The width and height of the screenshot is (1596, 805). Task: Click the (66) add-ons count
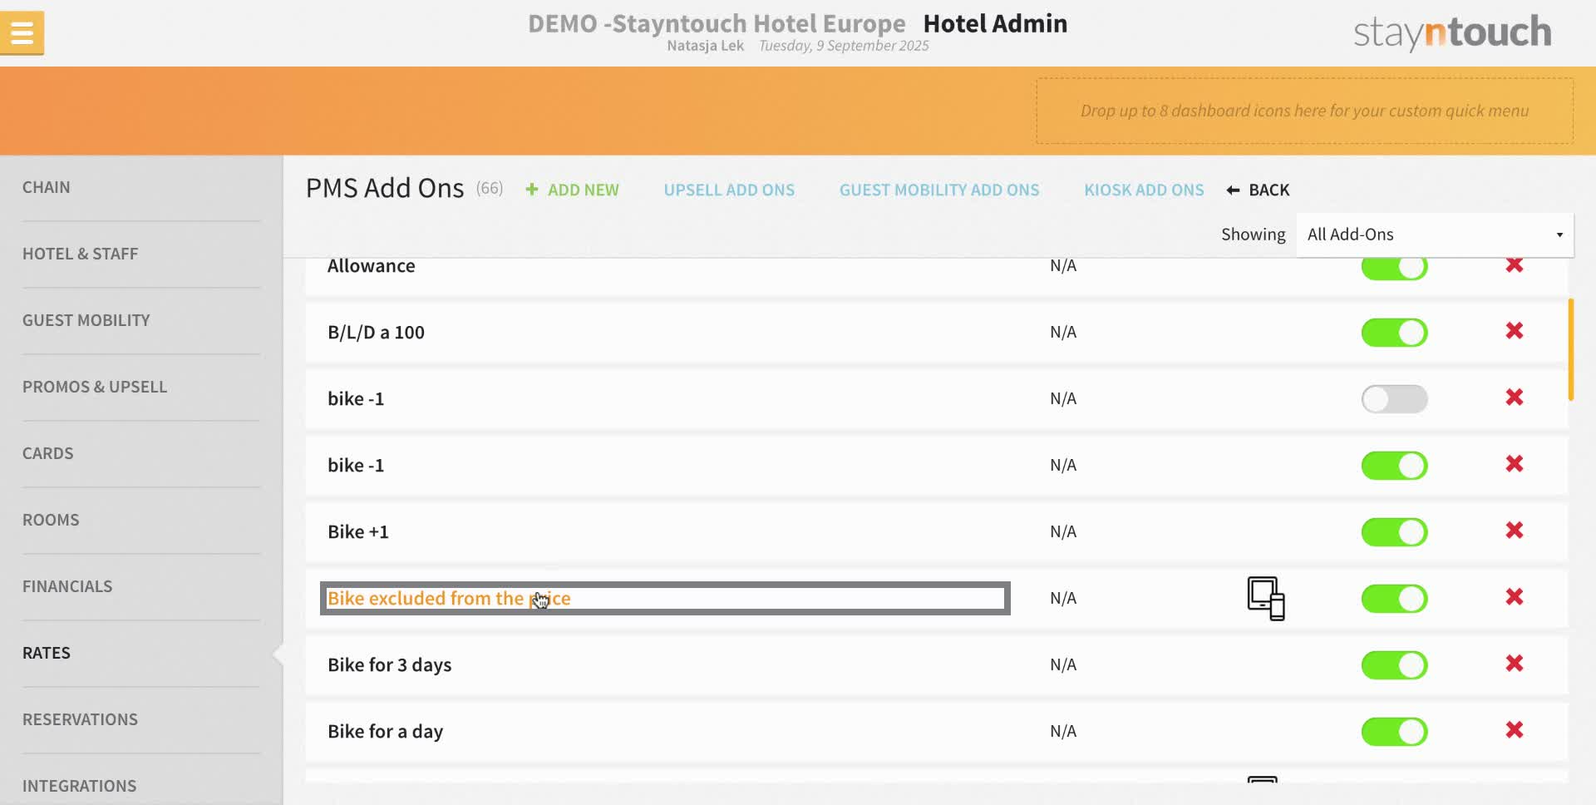(x=490, y=188)
